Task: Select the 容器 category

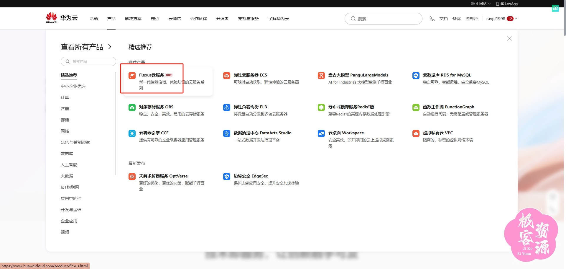Action: (x=65, y=109)
